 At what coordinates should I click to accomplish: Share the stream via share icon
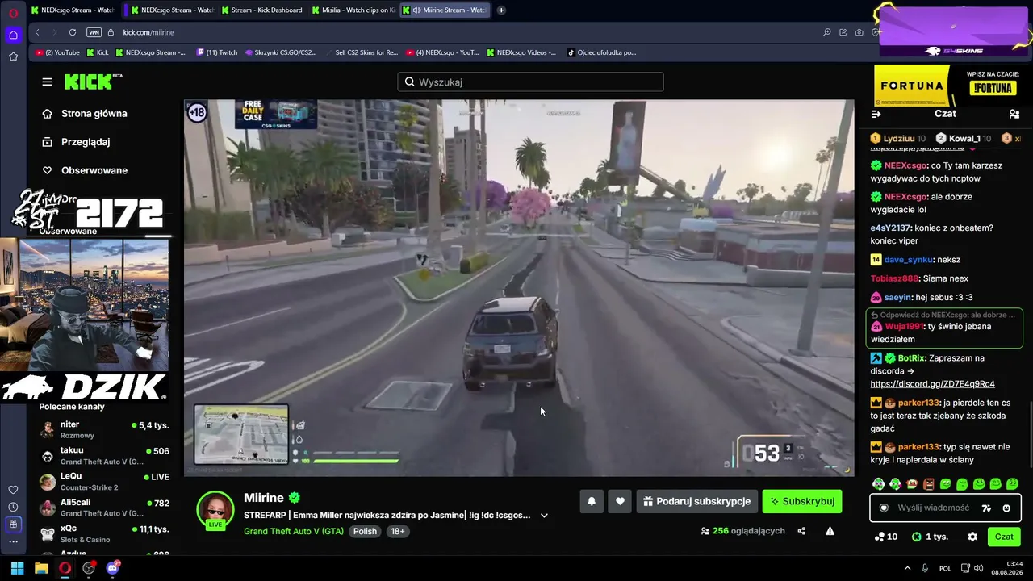[801, 531]
